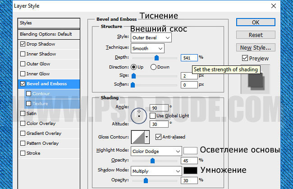Select the Satin row label
Image resolution: width=293 pixels, height=189 pixels.
(32, 113)
